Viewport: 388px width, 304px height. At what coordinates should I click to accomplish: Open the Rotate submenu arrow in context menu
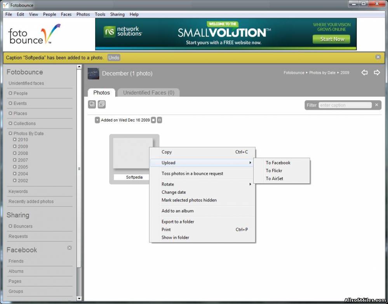[x=250, y=184]
